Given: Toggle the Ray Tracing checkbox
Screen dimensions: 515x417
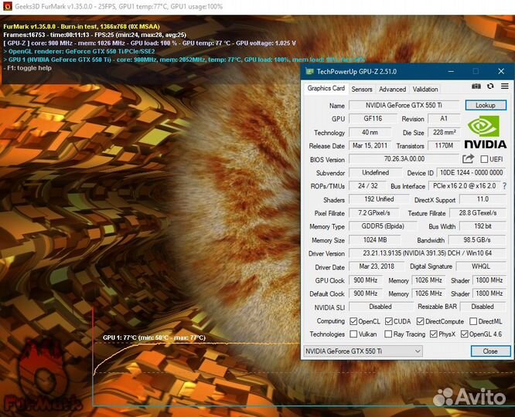Looking at the screenshot, I should (388, 334).
